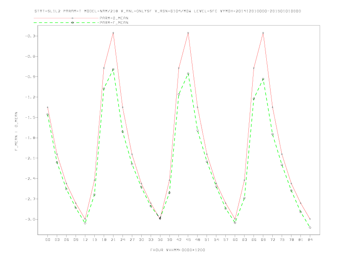
Task: Click the 60 forecast hour tick label
Action: point(235,240)
